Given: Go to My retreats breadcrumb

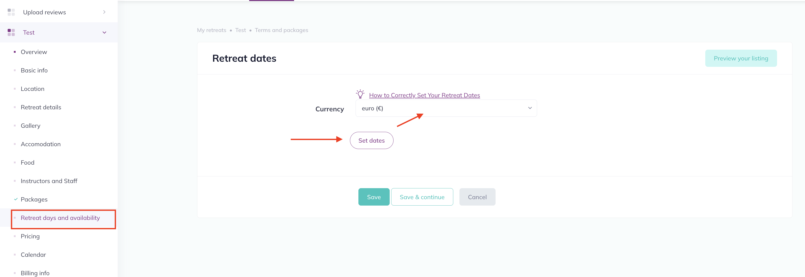Looking at the screenshot, I should [212, 30].
